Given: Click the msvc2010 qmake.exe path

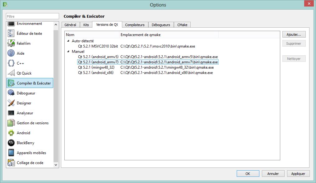Looking at the screenshot, I should point(158,46).
